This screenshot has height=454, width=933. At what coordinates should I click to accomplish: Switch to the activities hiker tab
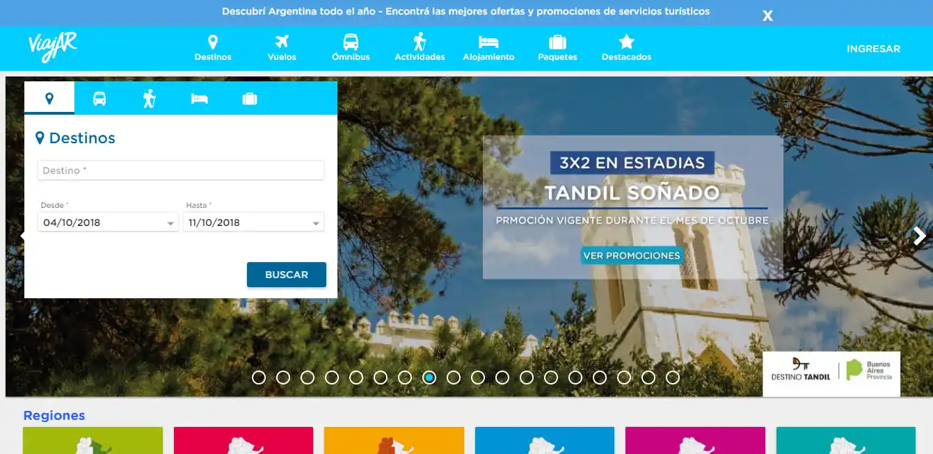149,97
